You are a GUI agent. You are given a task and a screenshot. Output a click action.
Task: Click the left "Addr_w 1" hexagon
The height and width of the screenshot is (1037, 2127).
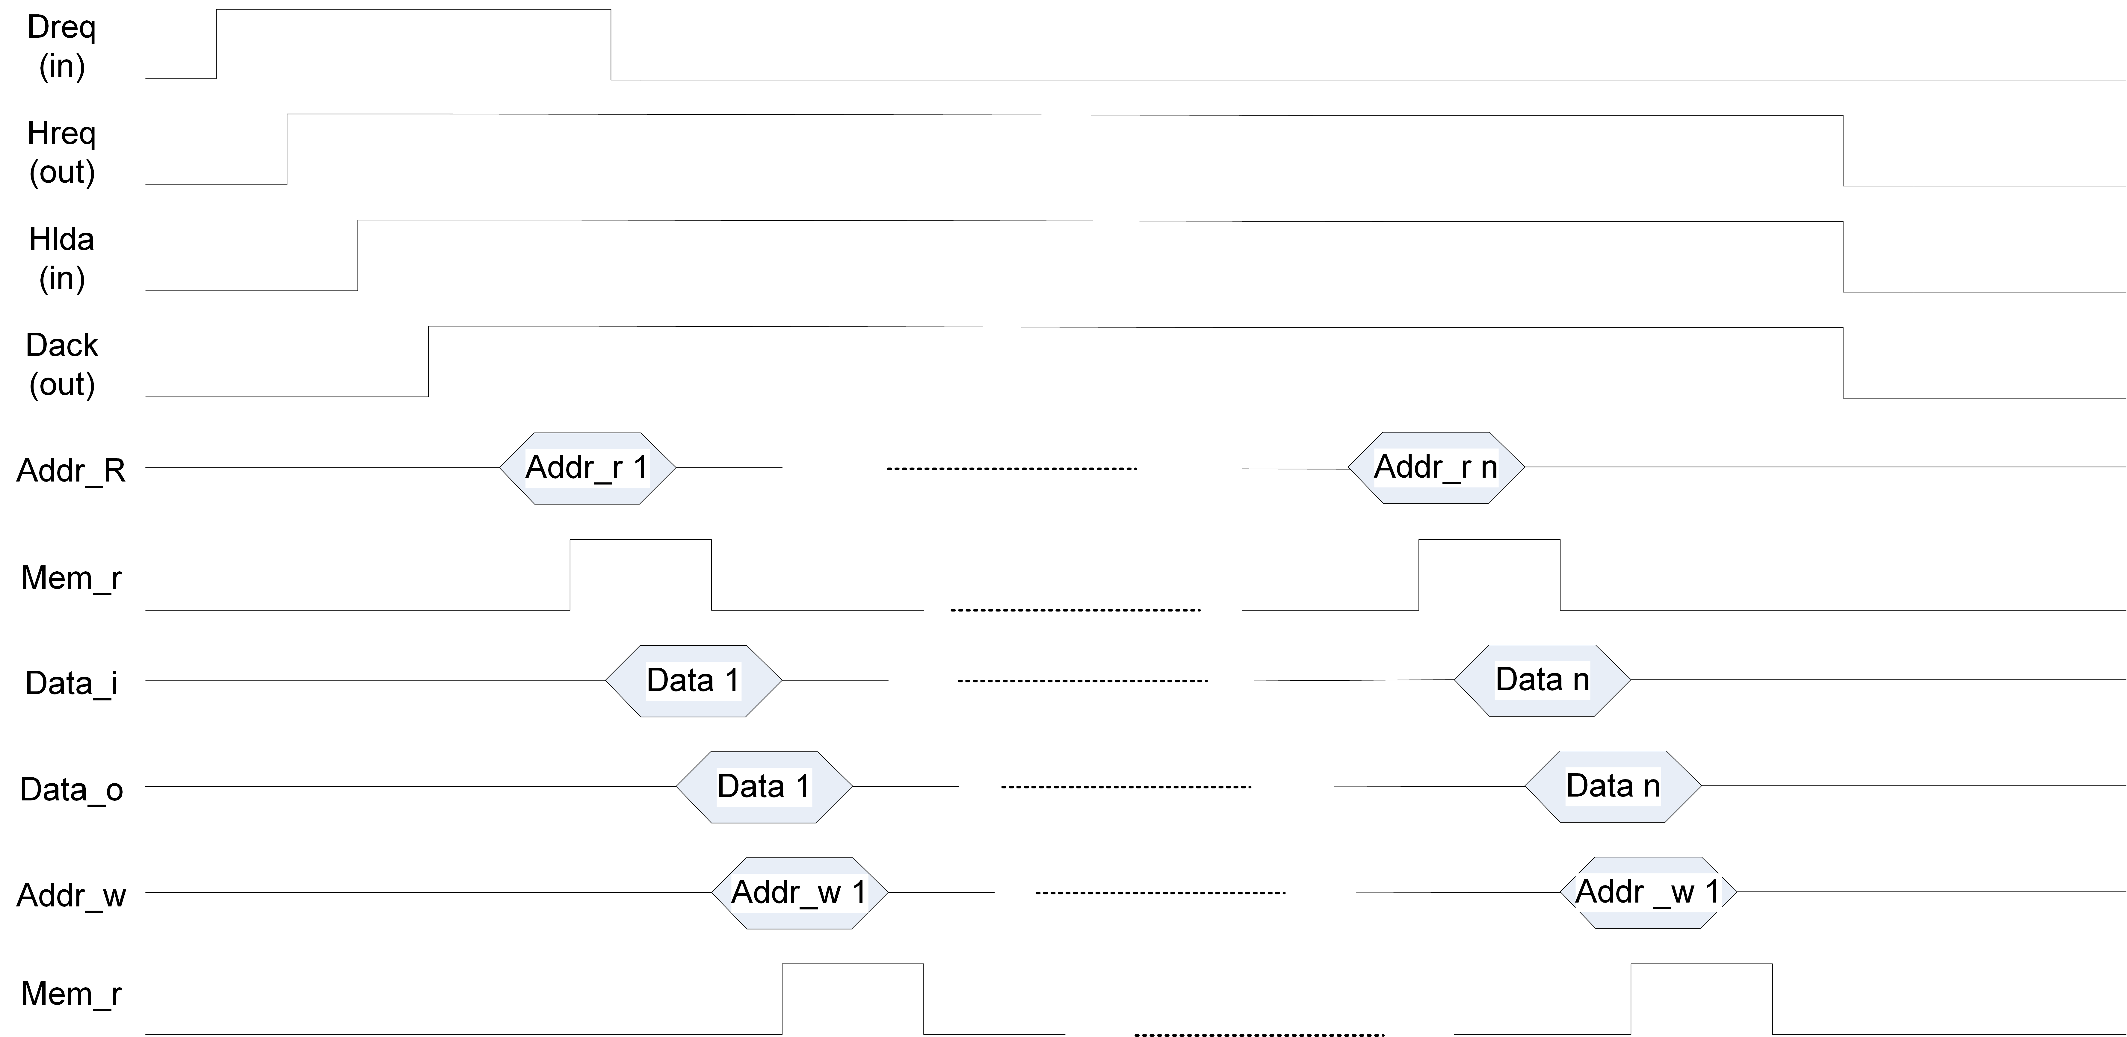pyautogui.click(x=799, y=892)
